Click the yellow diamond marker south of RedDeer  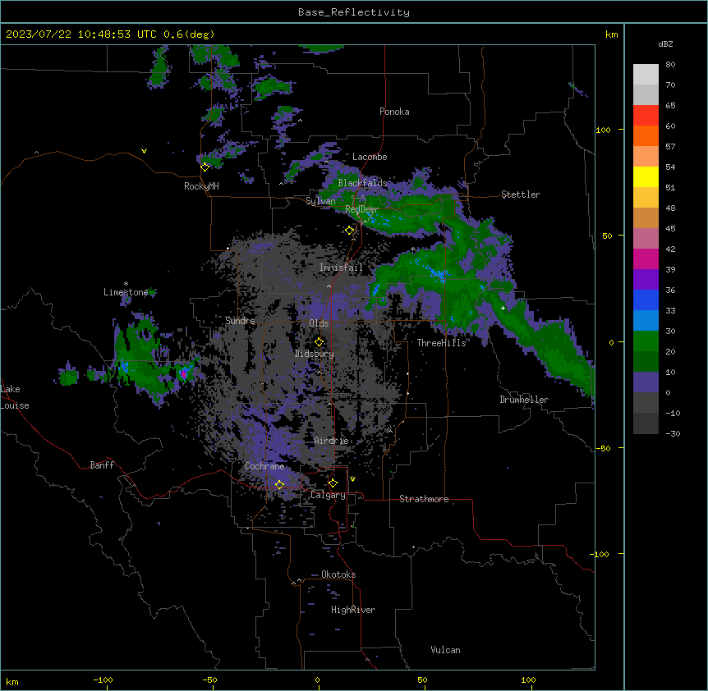349,231
